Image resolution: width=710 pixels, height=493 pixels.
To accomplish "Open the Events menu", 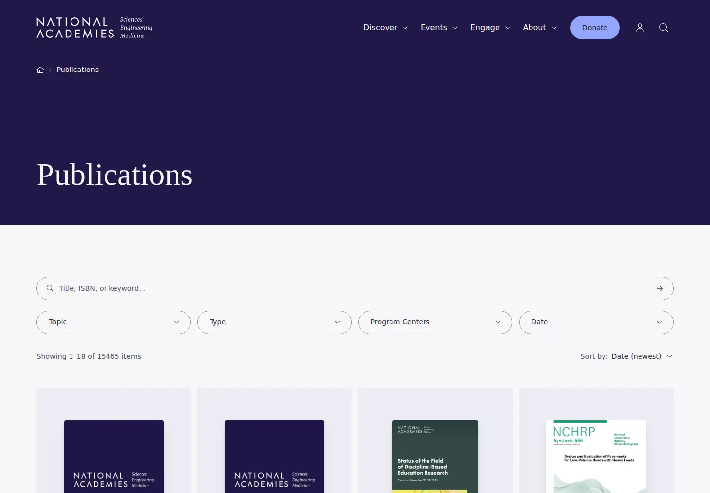I will [x=439, y=28].
